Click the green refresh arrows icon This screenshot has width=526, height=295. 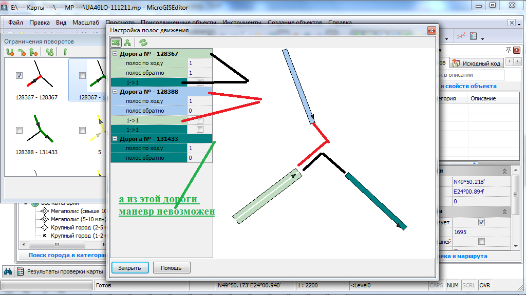143,43
